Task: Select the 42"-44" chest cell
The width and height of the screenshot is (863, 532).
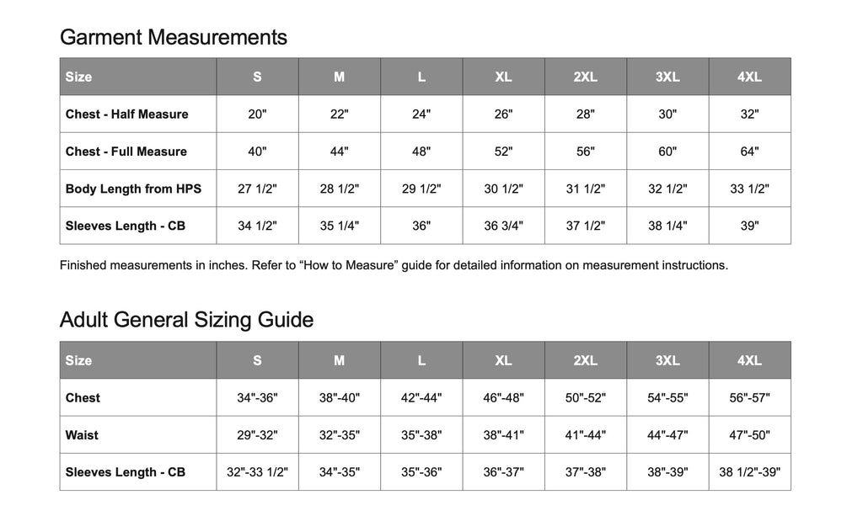Action: point(421,398)
